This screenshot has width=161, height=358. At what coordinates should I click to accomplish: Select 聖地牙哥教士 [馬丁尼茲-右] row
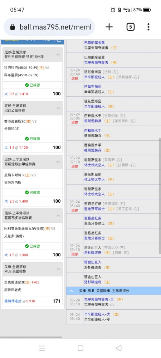tap(112, 209)
